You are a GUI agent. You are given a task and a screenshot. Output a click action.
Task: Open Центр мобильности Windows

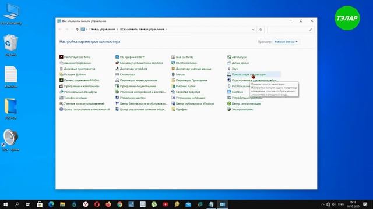193,103
